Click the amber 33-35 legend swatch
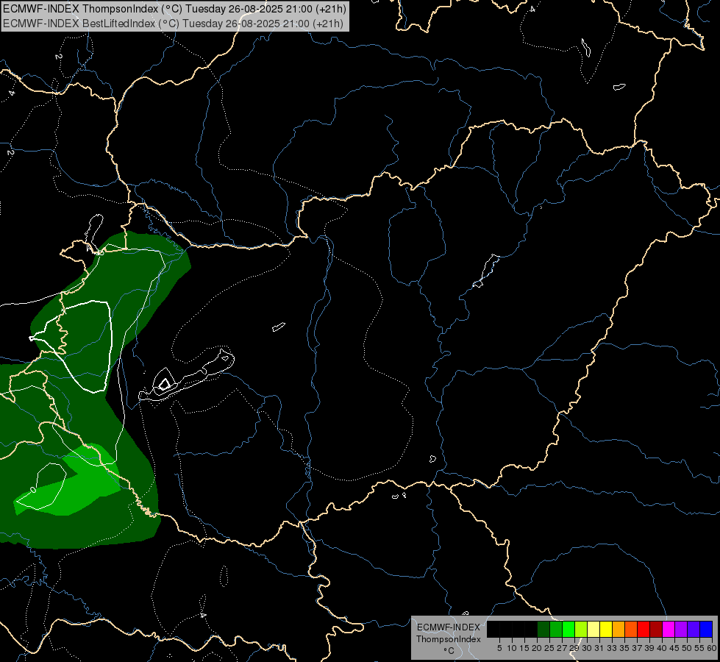The image size is (720, 662). pos(619,629)
